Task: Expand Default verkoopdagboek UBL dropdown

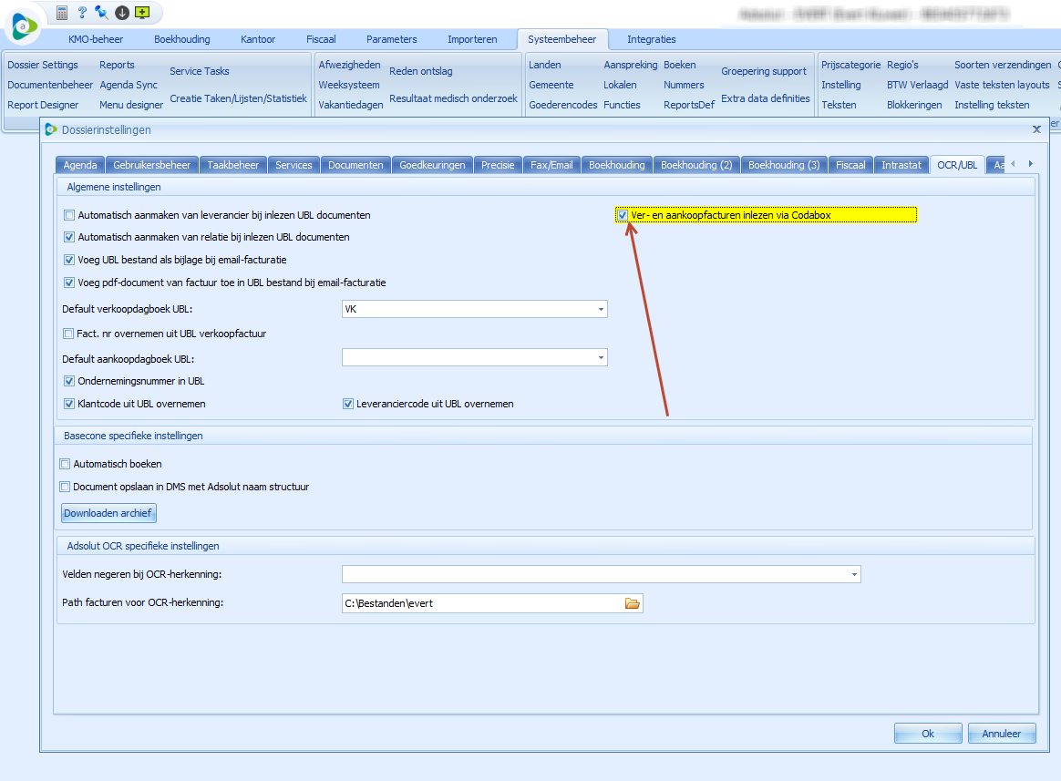Action: tap(601, 310)
